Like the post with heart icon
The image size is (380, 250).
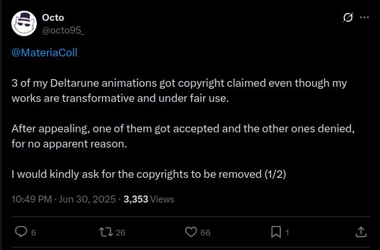pos(191,232)
